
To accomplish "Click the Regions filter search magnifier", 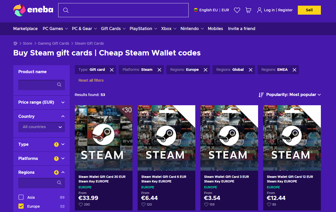I will point(59,183).
